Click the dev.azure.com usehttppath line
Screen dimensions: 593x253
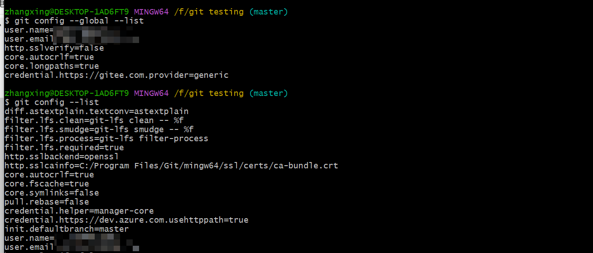tap(126, 220)
